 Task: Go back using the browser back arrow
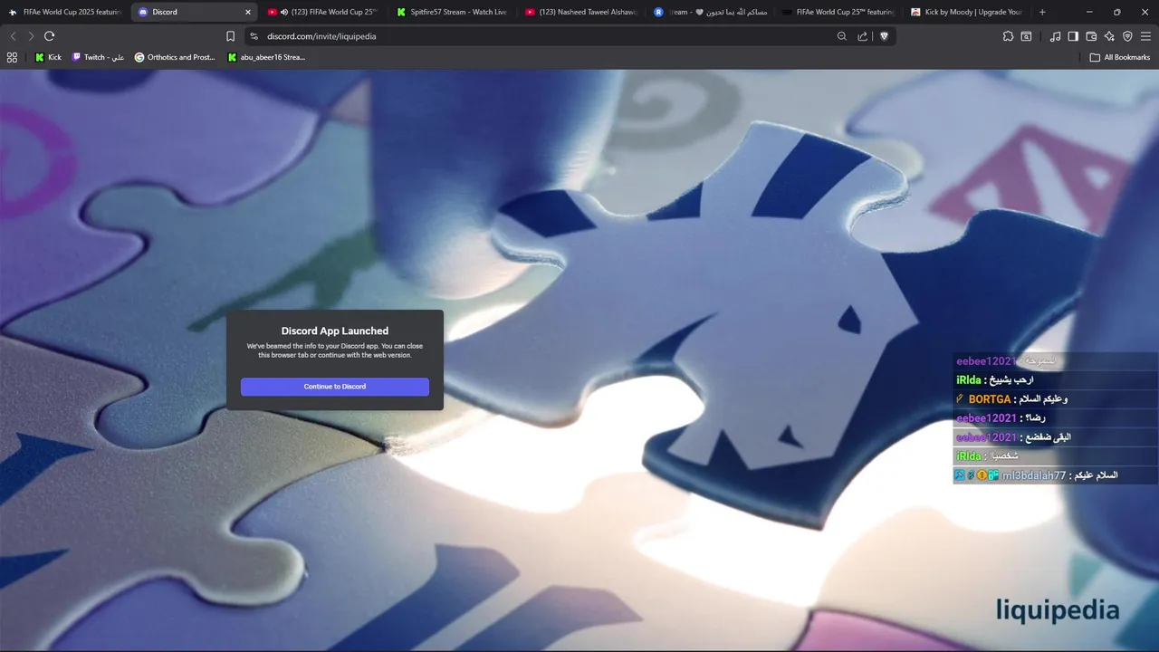[13, 36]
